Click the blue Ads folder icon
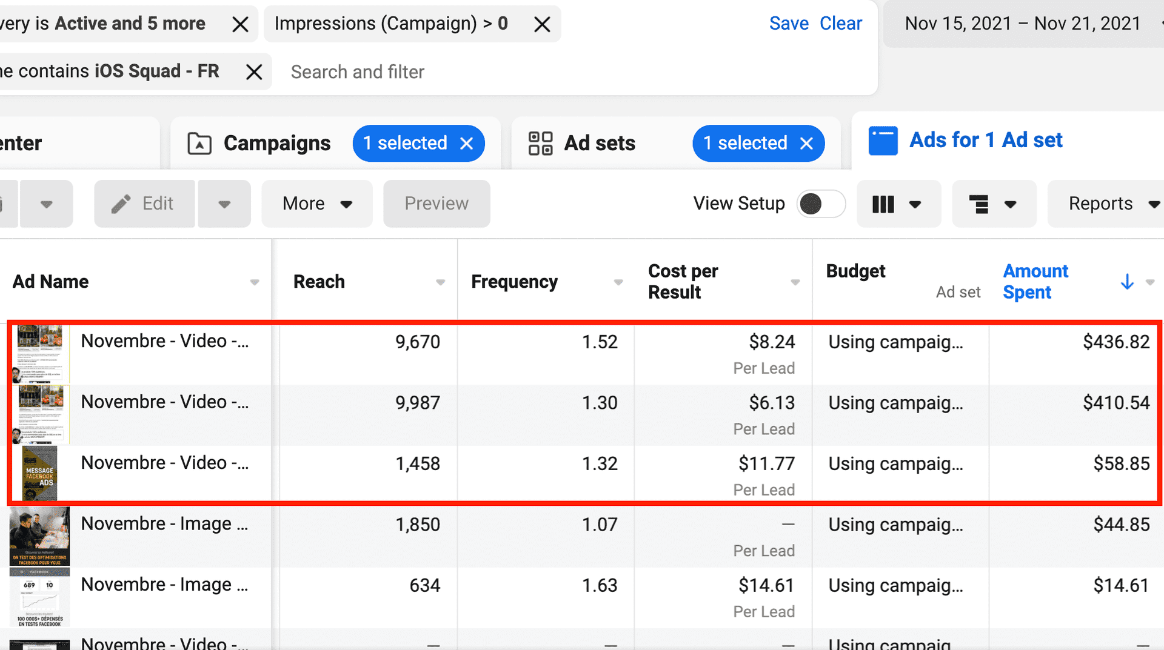 coord(883,140)
